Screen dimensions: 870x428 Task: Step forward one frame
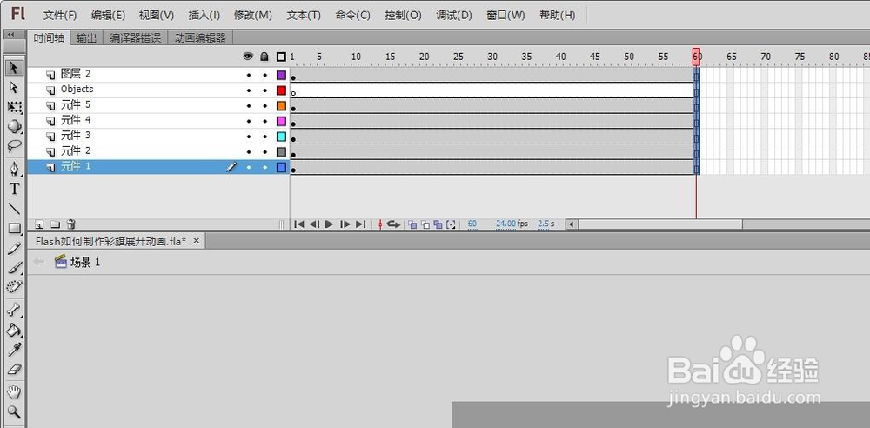[345, 224]
